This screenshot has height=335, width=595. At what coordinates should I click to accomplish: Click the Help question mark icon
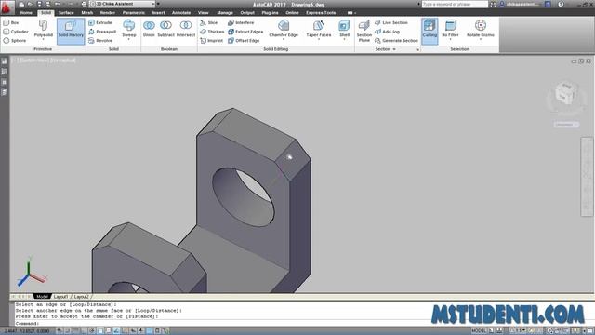tap(561, 4)
